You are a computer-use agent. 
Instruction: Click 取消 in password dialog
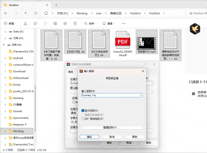point(112,137)
